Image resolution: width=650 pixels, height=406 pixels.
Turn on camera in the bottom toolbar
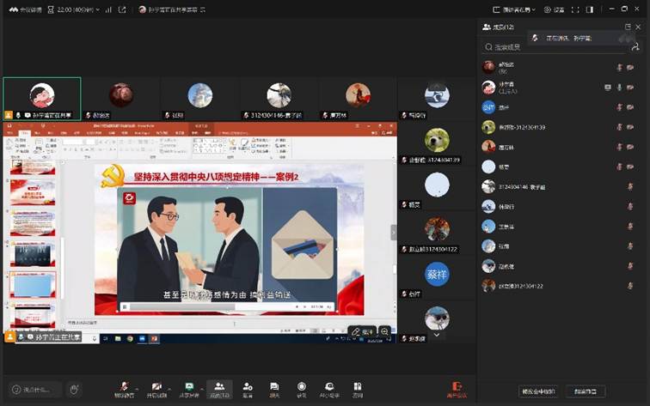156,389
